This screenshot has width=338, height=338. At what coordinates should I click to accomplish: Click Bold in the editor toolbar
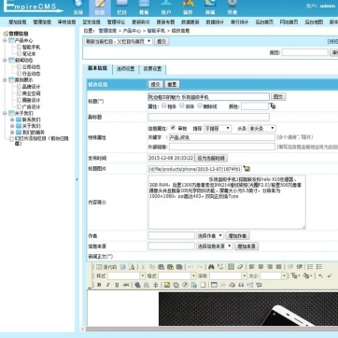coord(99,285)
